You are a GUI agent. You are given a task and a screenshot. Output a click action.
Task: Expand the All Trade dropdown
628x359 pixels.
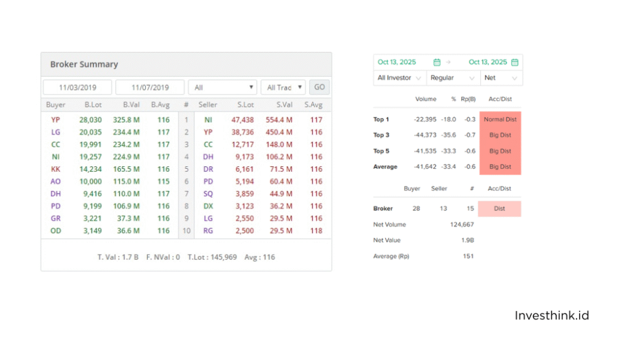pos(282,88)
